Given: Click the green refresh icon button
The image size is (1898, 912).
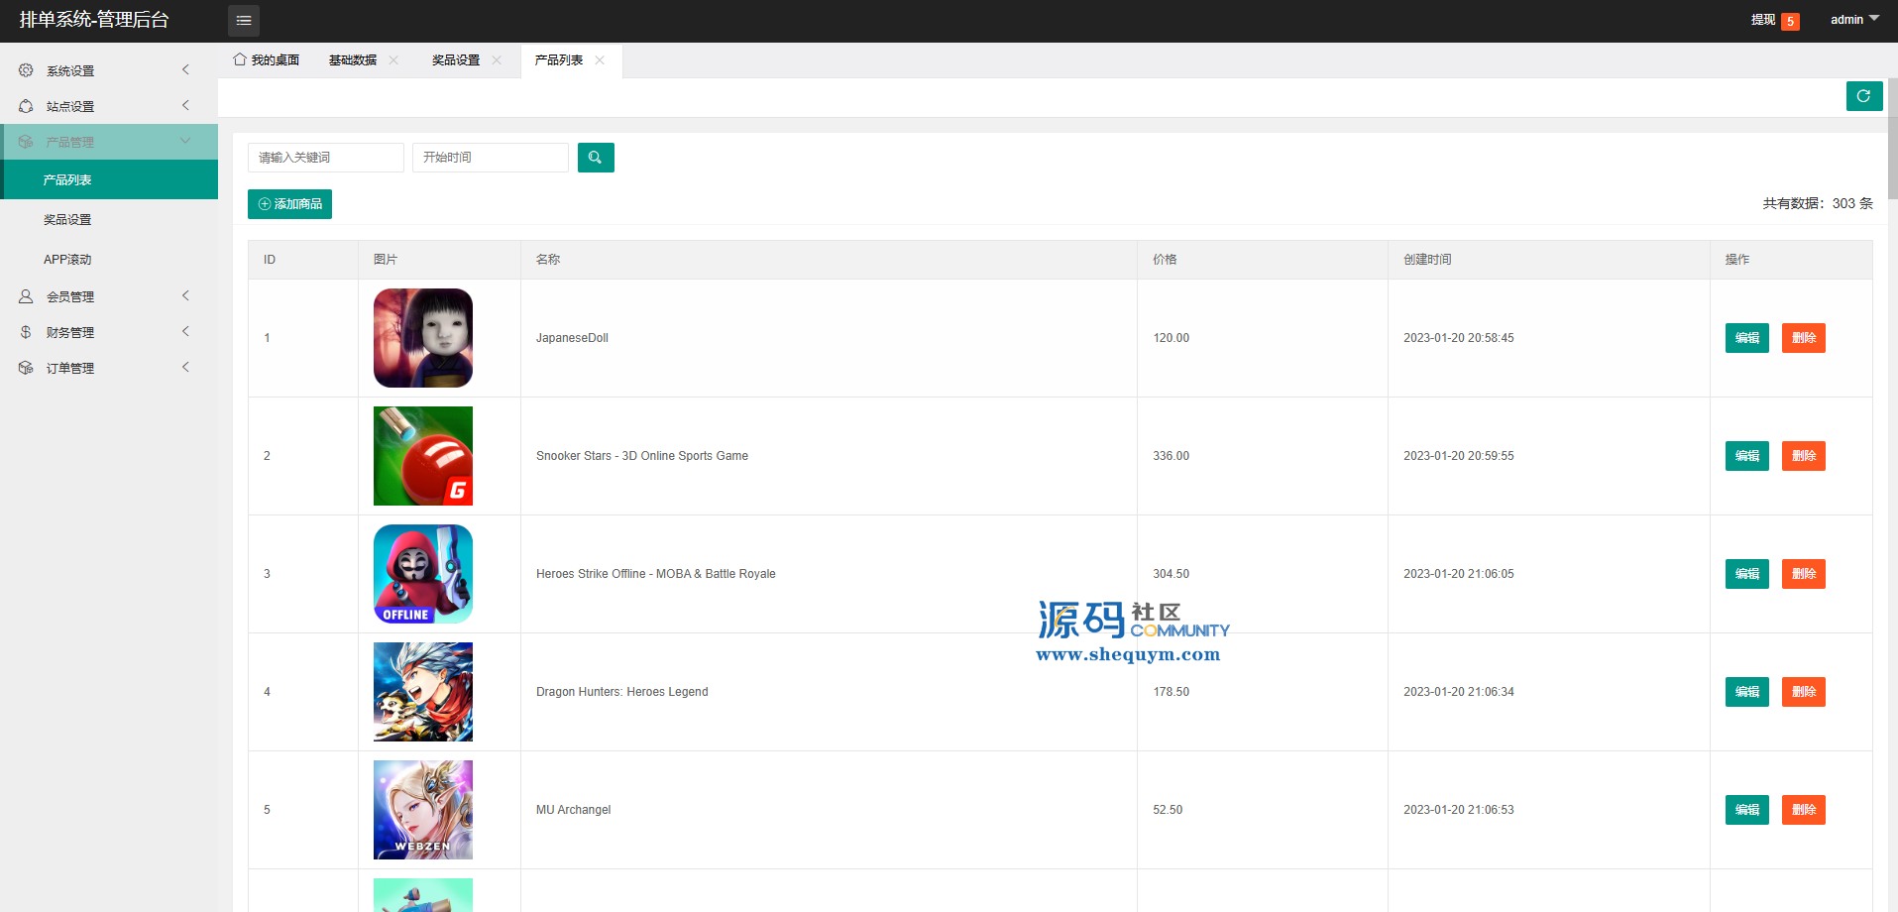Looking at the screenshot, I should [1864, 96].
